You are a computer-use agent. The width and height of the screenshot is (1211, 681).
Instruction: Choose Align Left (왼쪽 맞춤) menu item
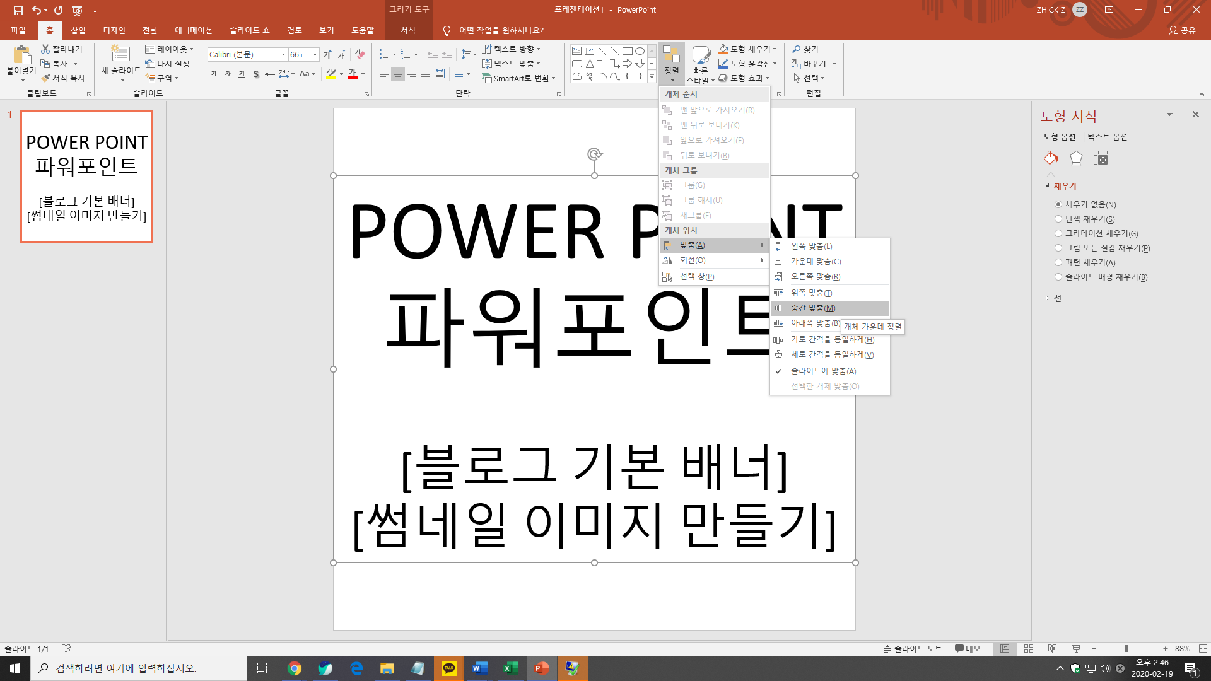(x=830, y=247)
